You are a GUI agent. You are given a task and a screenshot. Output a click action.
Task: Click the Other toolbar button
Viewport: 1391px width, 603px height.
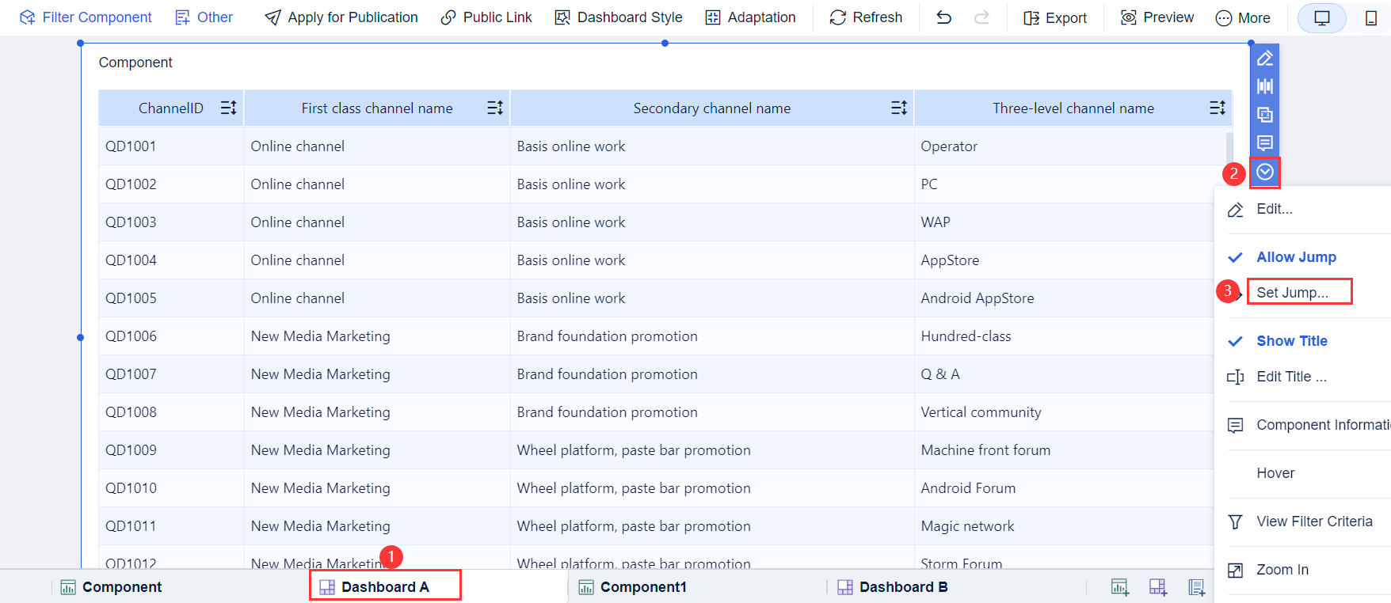[x=204, y=17]
